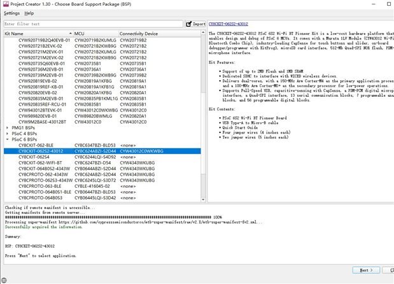This screenshot has height=284, width=394.
Task: Select the CYW943012BTEVK-01 kit
Action: (x=40, y=110)
